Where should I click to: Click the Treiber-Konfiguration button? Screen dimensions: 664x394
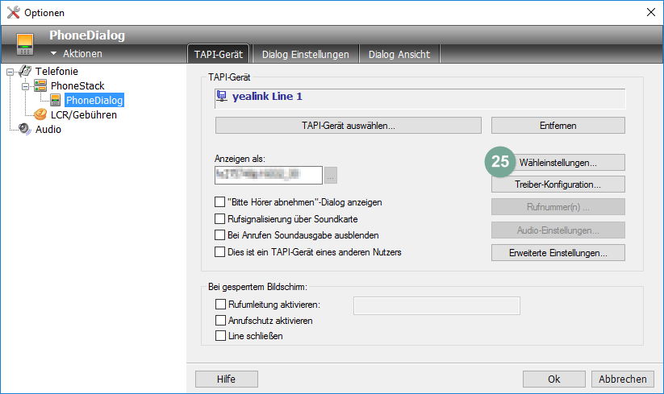(558, 185)
